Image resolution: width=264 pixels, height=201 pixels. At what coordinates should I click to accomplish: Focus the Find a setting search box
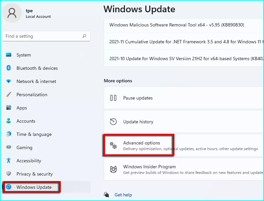coord(46,36)
